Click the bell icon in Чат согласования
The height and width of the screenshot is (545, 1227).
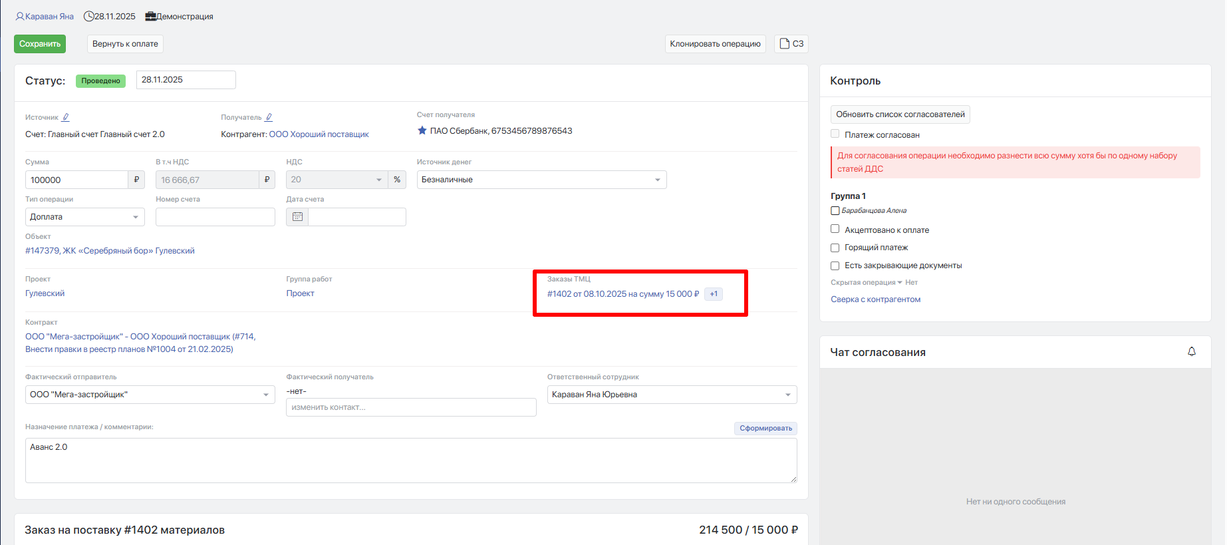pyautogui.click(x=1192, y=351)
